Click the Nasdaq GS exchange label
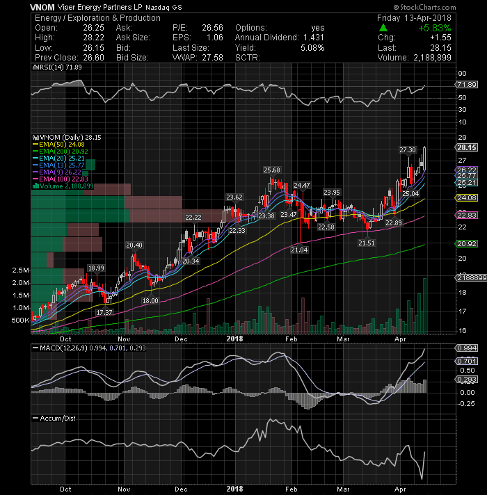 [x=163, y=7]
